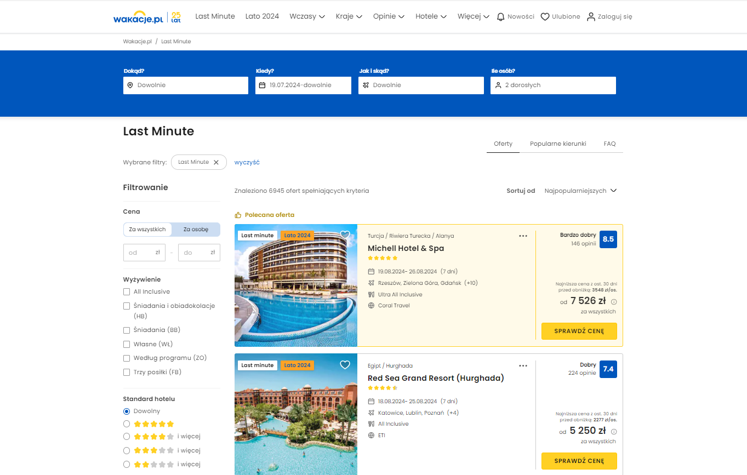Open Michell Hotel & Spa title link

tap(406, 248)
